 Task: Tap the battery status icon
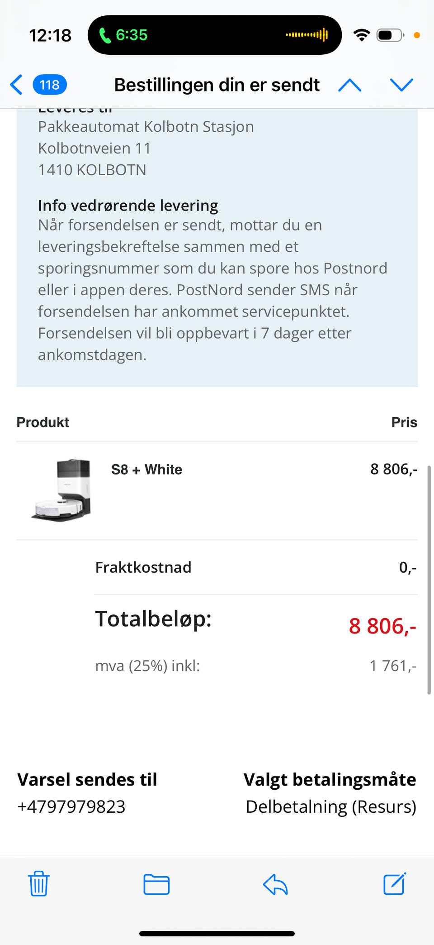click(x=390, y=35)
